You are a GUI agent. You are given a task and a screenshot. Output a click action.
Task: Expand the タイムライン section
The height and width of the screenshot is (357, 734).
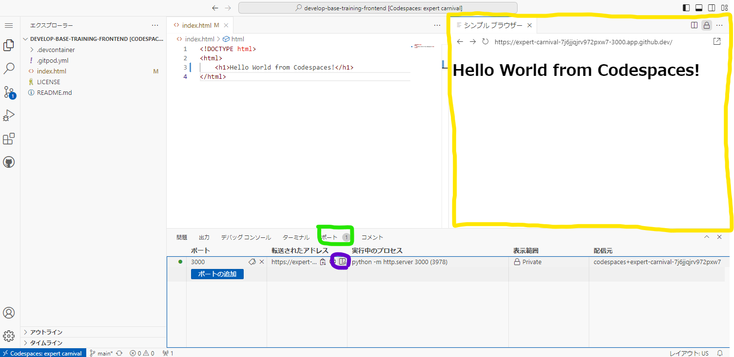pyautogui.click(x=93, y=343)
